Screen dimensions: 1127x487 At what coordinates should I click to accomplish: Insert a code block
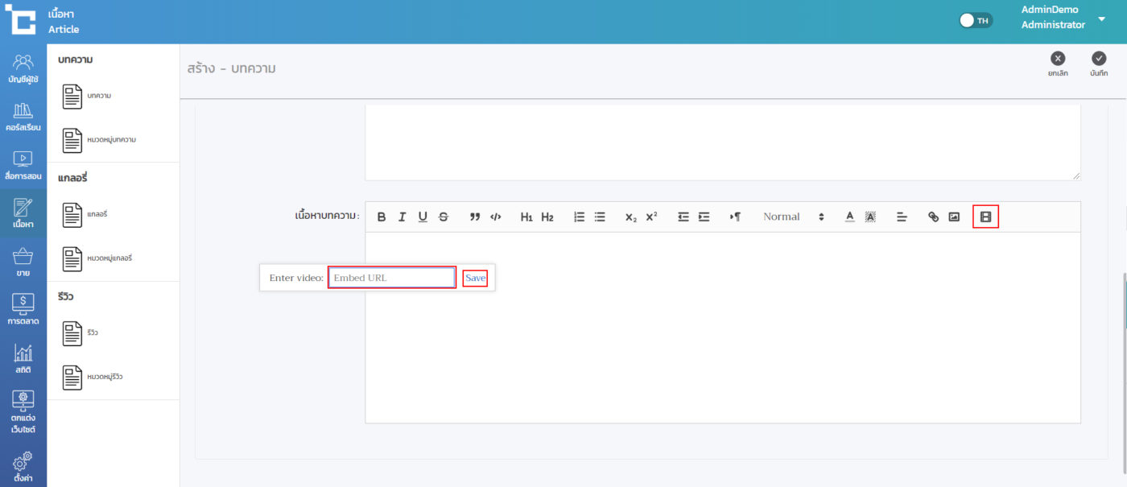[496, 217]
